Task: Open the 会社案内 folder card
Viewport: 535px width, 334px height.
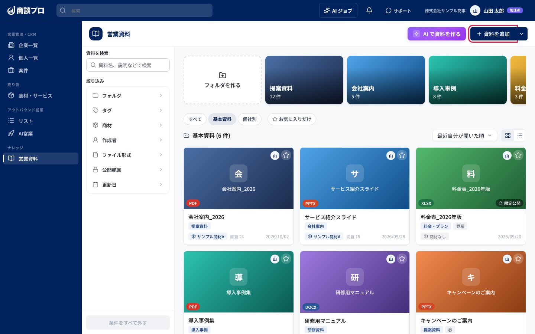Action: [386, 80]
